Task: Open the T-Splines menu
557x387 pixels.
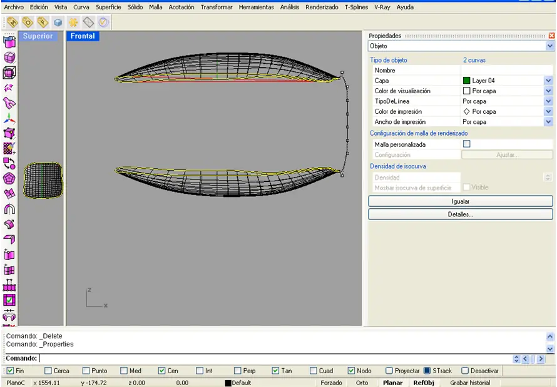Action: (356, 7)
